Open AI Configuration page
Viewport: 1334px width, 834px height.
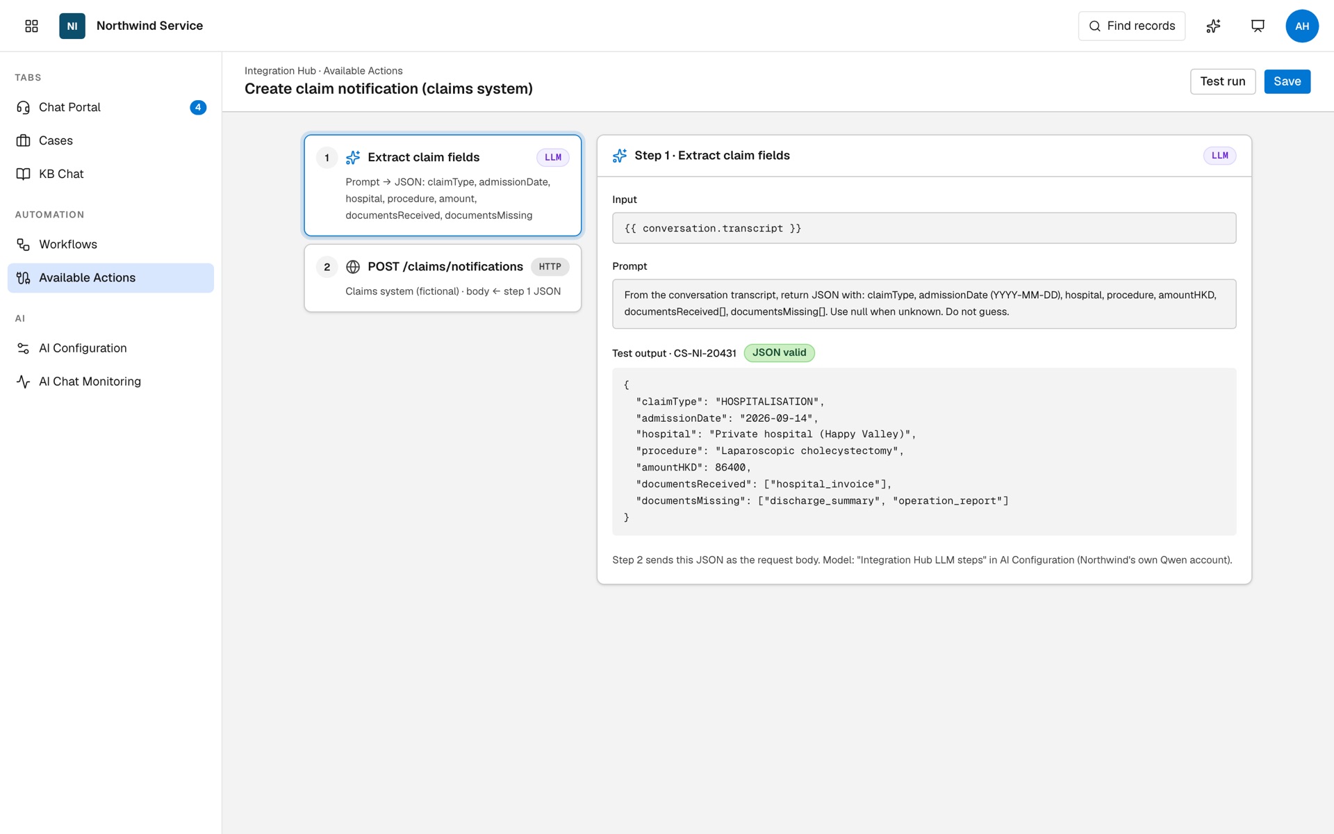click(110, 348)
